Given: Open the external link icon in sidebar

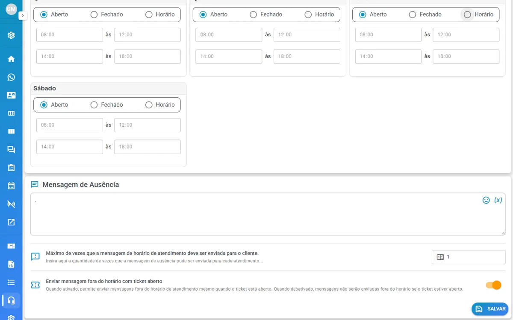Looking at the screenshot, I should pos(11,222).
